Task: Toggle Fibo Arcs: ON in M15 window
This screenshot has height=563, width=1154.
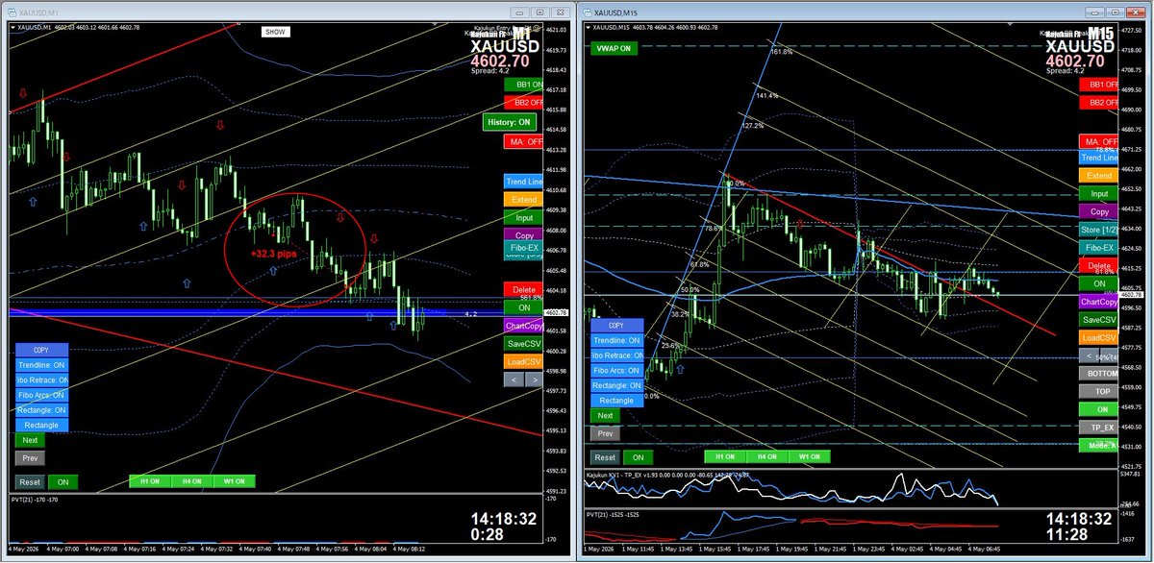Action: tap(616, 370)
